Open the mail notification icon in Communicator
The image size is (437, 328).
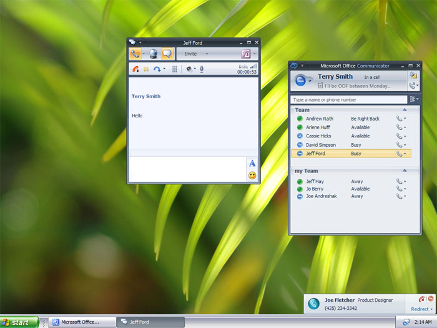click(x=413, y=75)
